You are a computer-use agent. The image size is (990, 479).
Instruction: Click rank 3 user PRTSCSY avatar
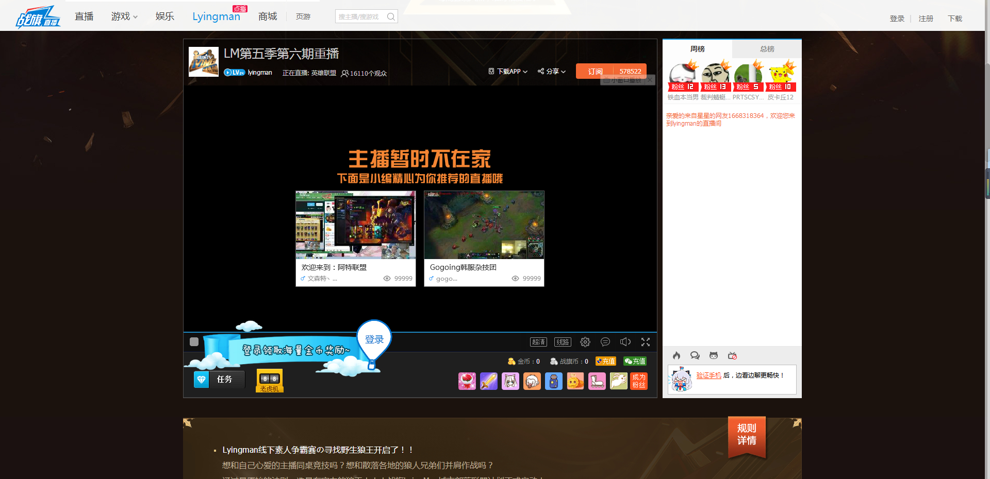(748, 76)
